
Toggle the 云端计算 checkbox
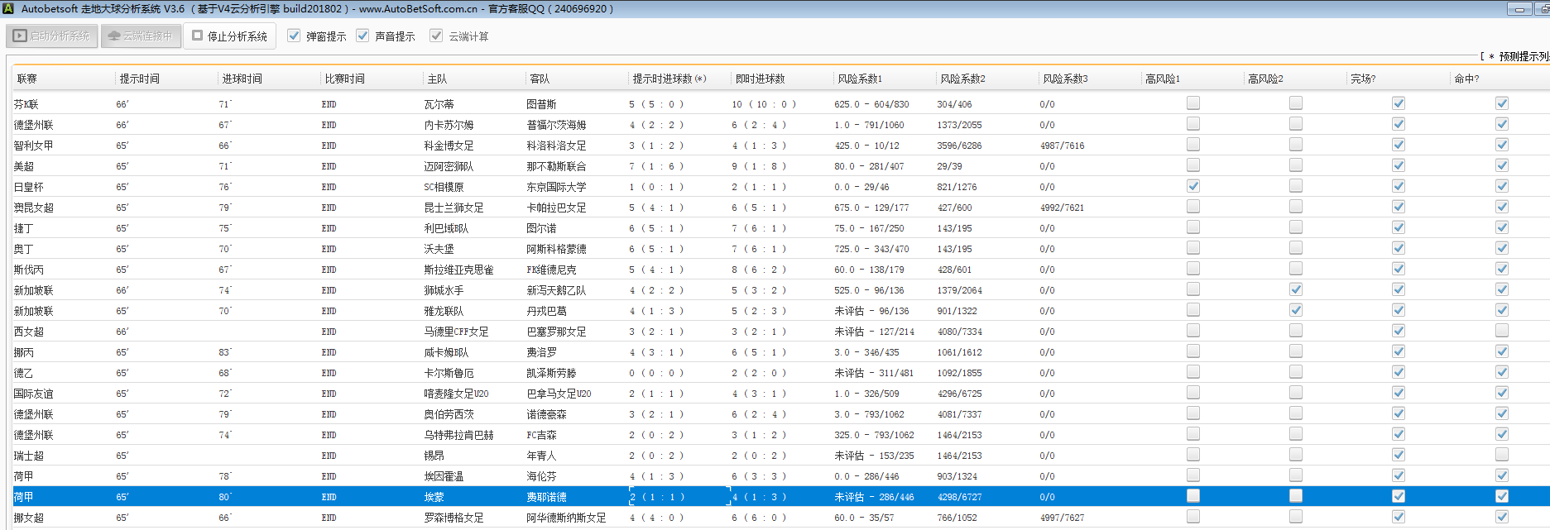click(x=436, y=36)
